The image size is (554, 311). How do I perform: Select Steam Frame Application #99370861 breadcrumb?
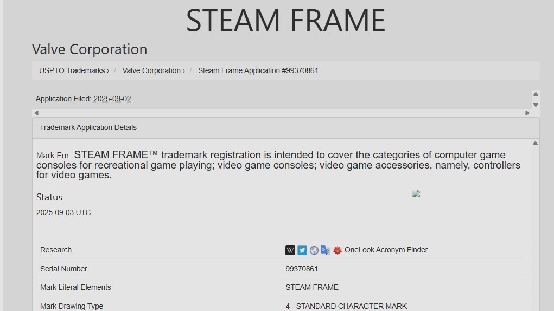click(258, 70)
